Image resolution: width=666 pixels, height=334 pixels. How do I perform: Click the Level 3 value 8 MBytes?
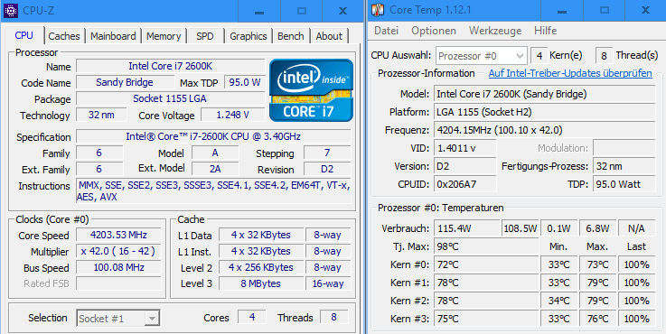pos(261,283)
